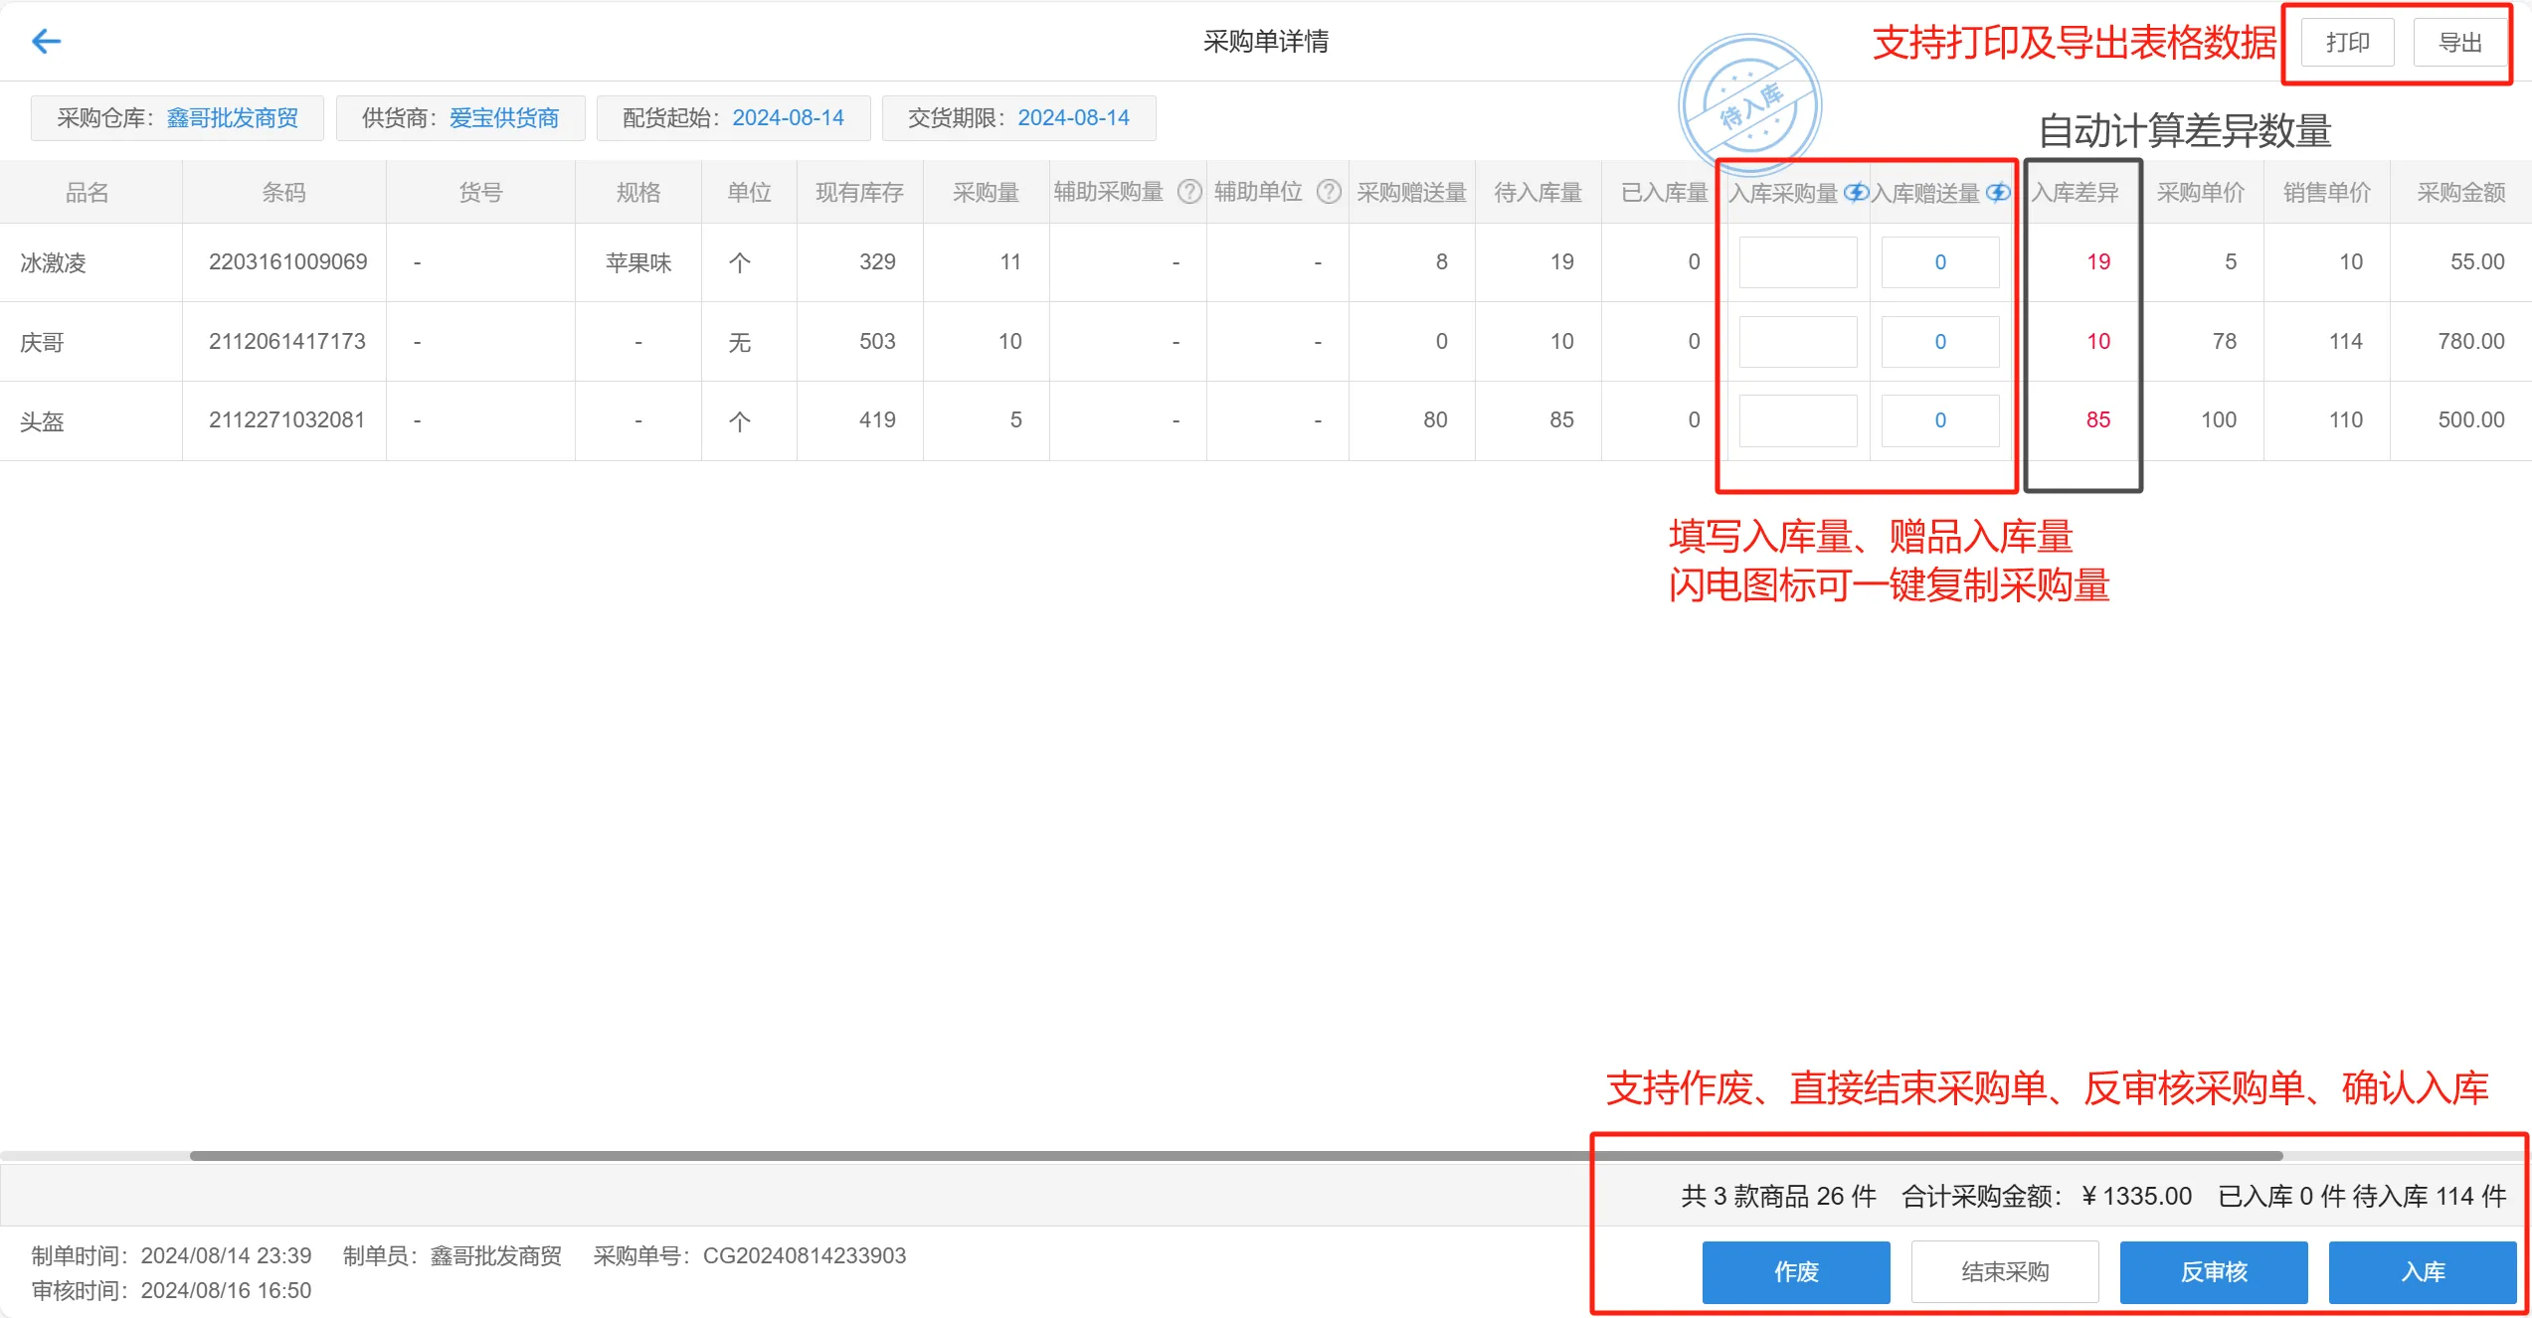Image resolution: width=2532 pixels, height=1318 pixels.
Task: Click lightning icon beside 入库赠送量 header
Action: pos(1998,192)
